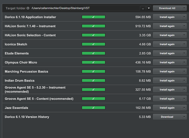Select 'Groove Agent SE 5 - Content (recommended)' title

tap(39, 99)
